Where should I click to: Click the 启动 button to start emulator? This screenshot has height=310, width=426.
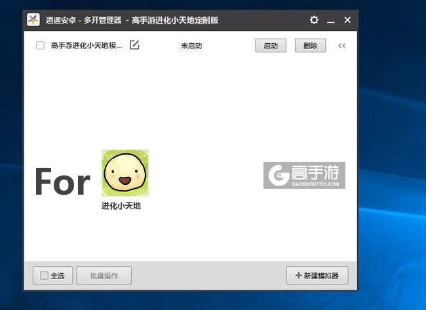[271, 46]
